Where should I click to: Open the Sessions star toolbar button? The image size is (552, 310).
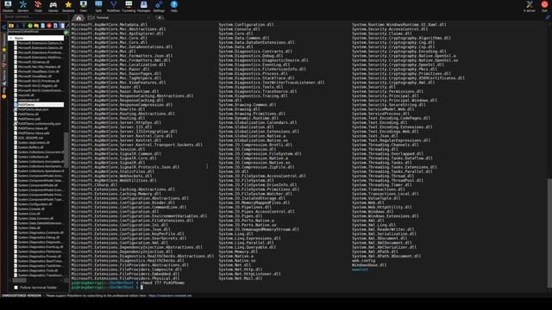[68, 6]
